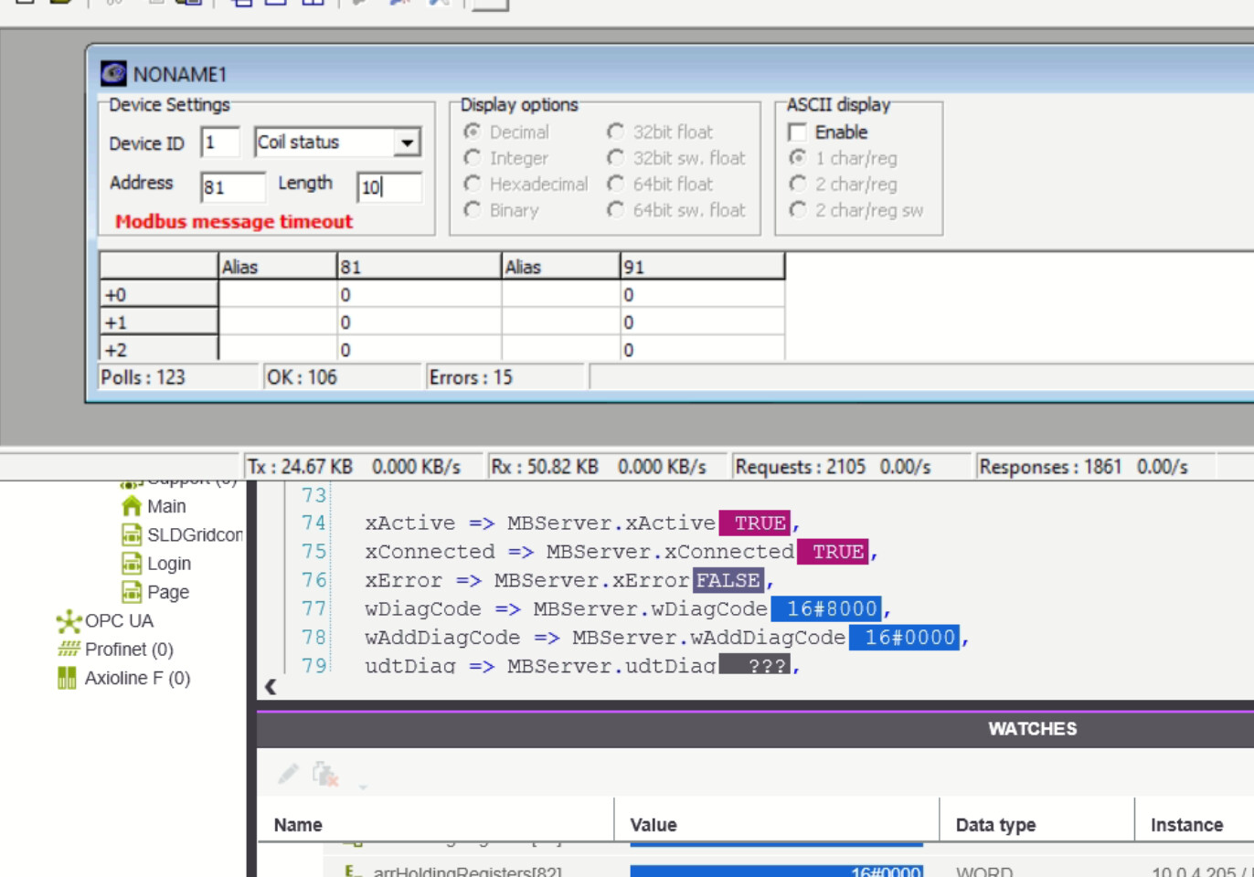Click the remove watch icon with red X

coord(325,775)
